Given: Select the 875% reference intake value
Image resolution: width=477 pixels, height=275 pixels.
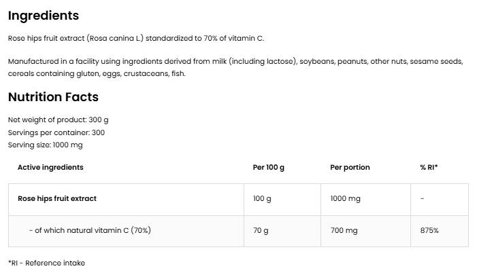Looking at the screenshot, I should (x=429, y=231).
